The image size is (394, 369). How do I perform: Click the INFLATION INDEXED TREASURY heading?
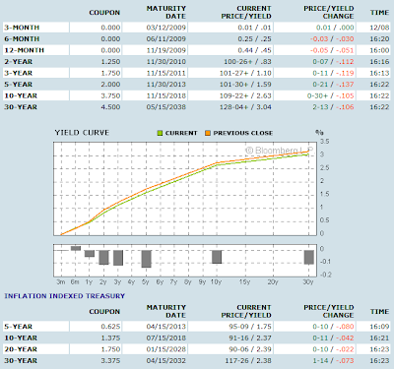pyautogui.click(x=65, y=296)
